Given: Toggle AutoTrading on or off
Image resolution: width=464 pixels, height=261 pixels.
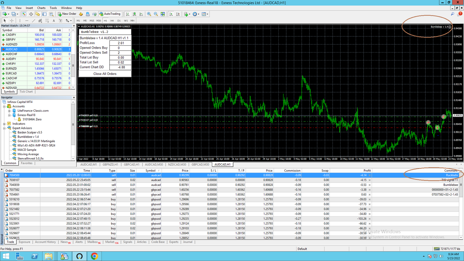Looking at the screenshot, I should [110, 14].
